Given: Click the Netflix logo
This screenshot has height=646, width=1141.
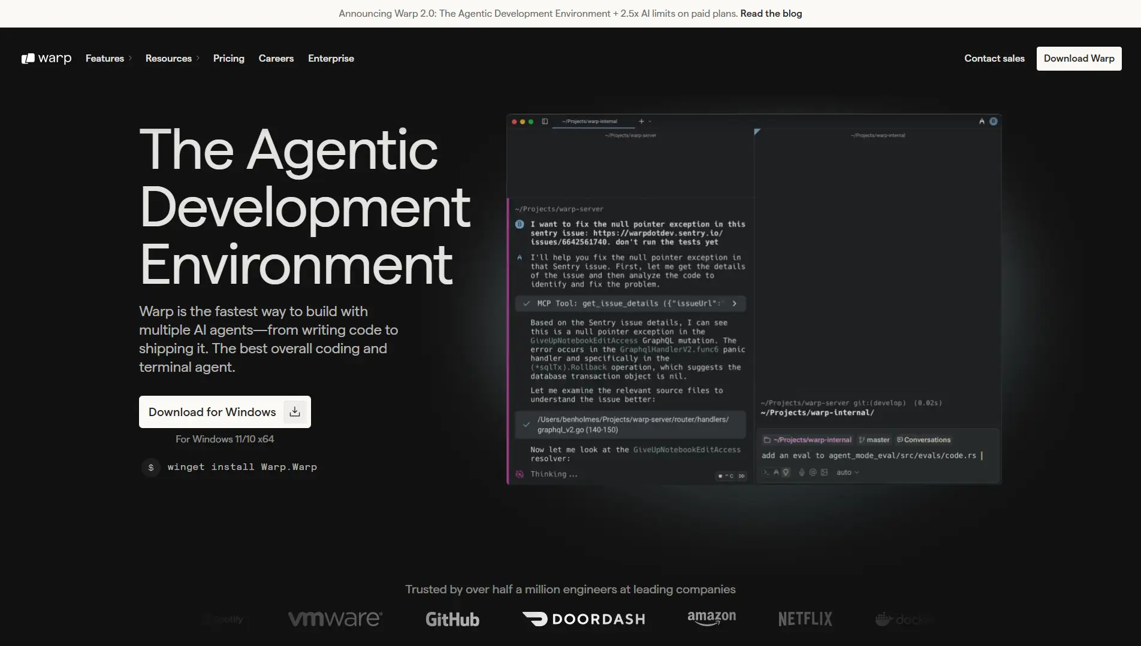Looking at the screenshot, I should tap(805, 619).
